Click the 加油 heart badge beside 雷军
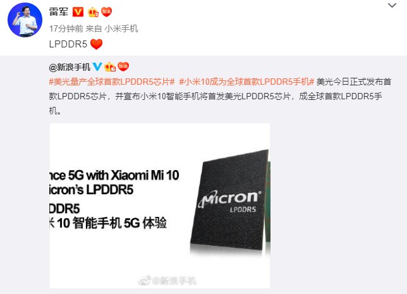407x294 pixels. pyautogui.click(x=106, y=12)
